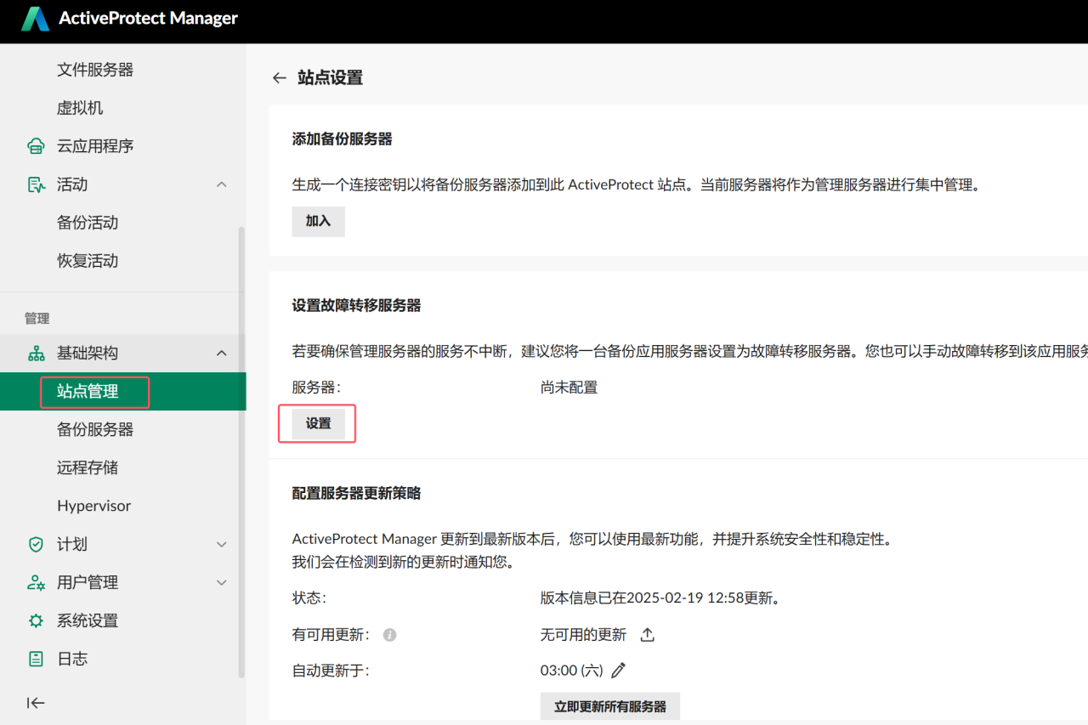Viewport: 1088px width, 725px height.
Task: Click the 添加备份服务器 heading
Action: click(343, 139)
